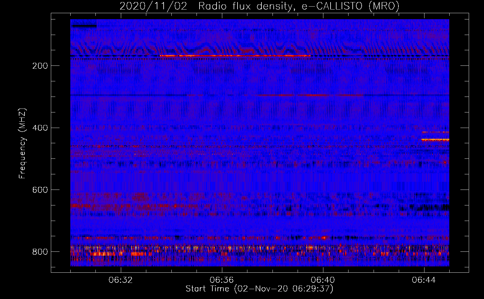
Task: Click the 06:40 time tick label
Action: pyautogui.click(x=323, y=280)
